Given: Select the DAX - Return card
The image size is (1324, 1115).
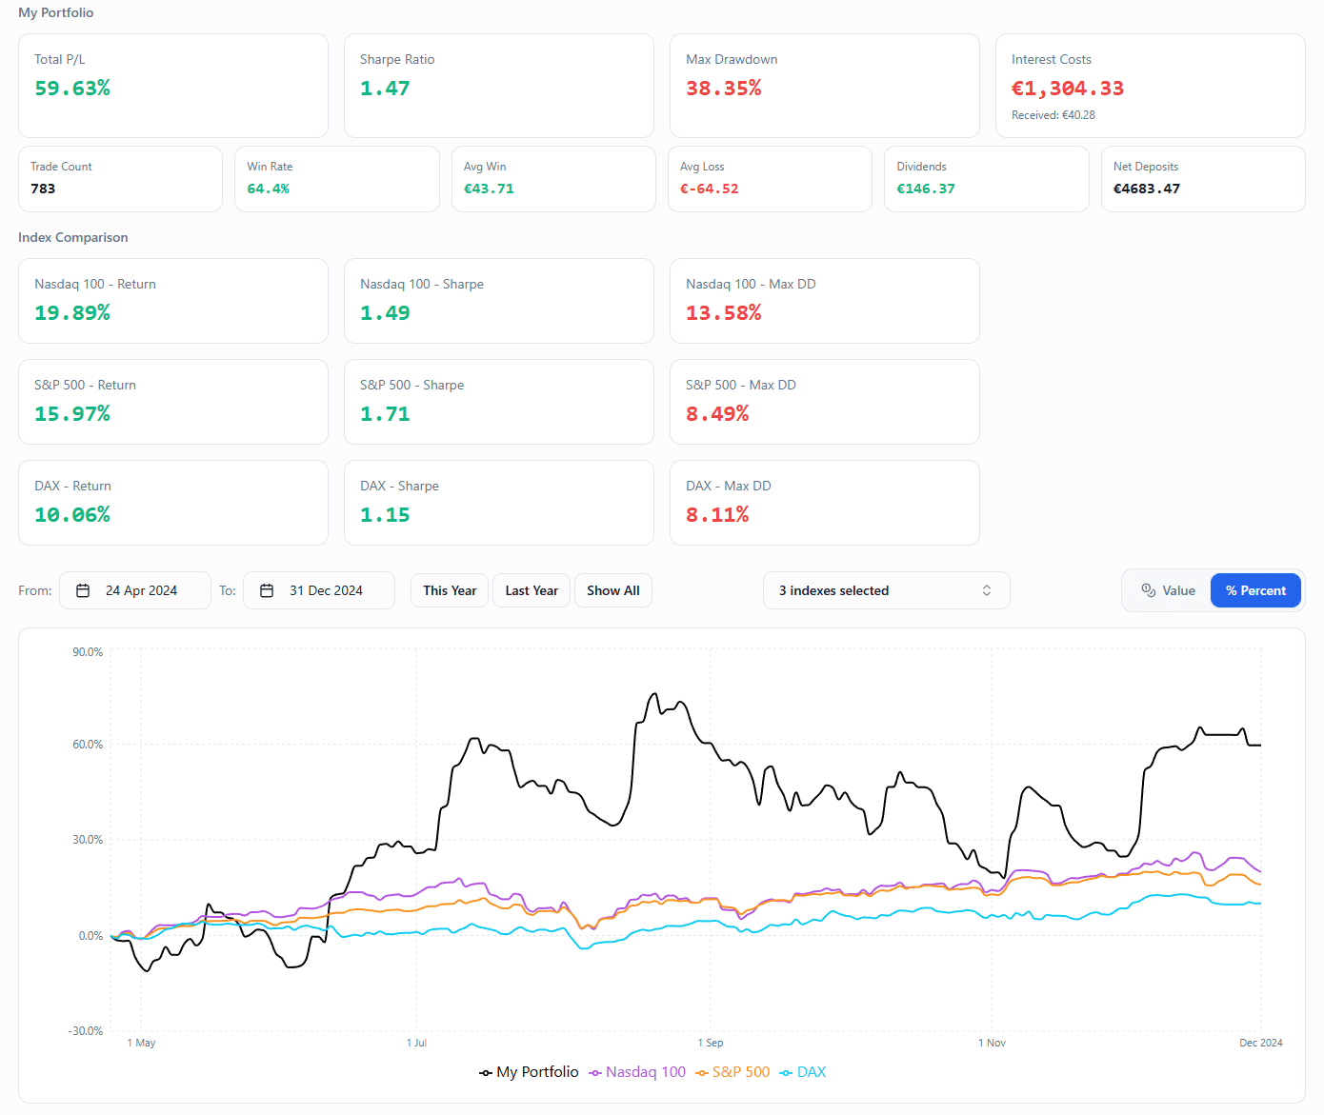Looking at the screenshot, I should 173,503.
